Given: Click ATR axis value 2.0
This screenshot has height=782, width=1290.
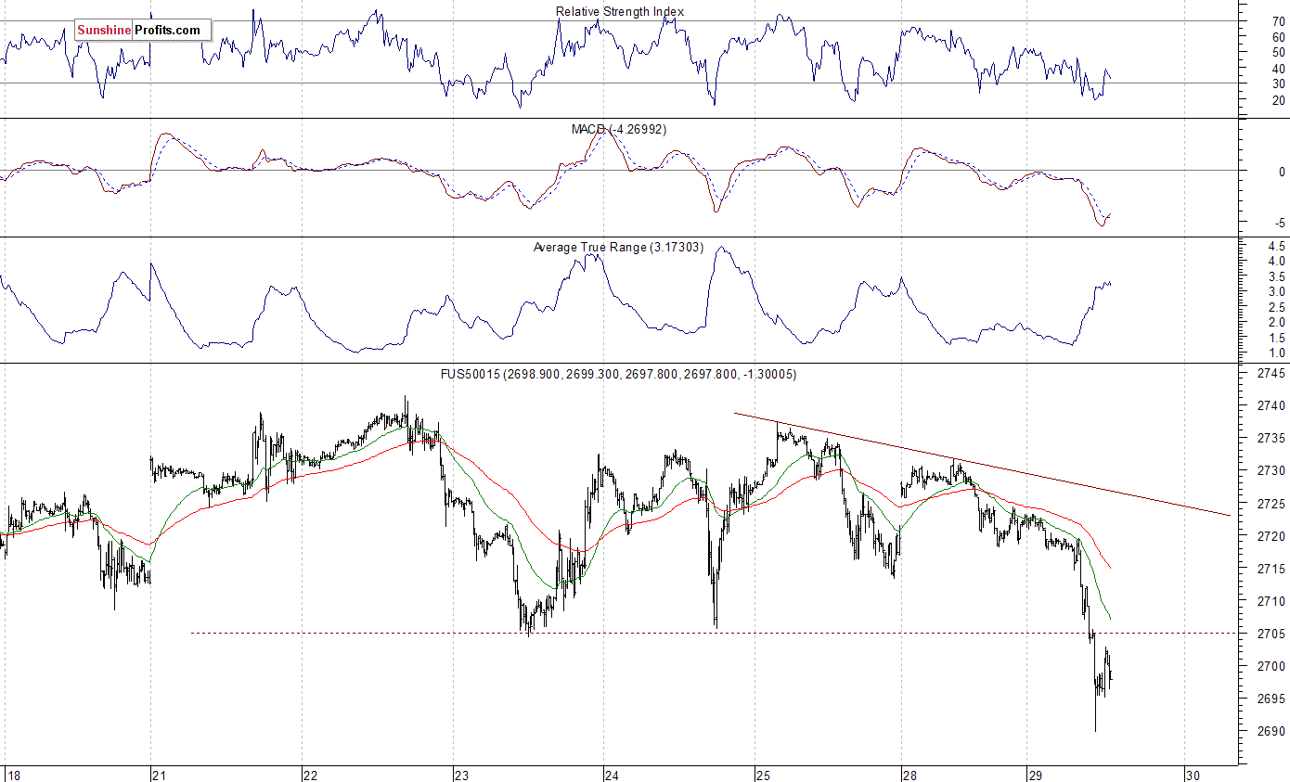Looking at the screenshot, I should pos(1277,323).
